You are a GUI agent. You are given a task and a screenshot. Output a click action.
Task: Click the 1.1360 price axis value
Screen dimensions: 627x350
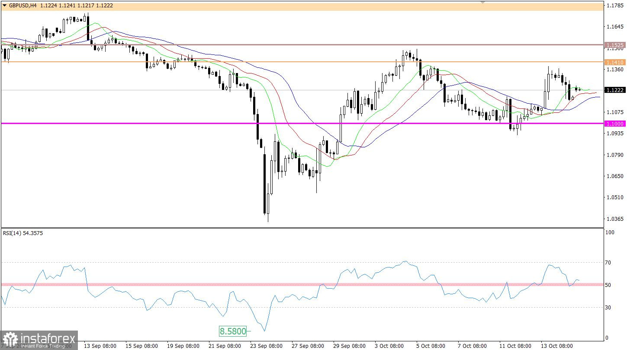point(614,70)
